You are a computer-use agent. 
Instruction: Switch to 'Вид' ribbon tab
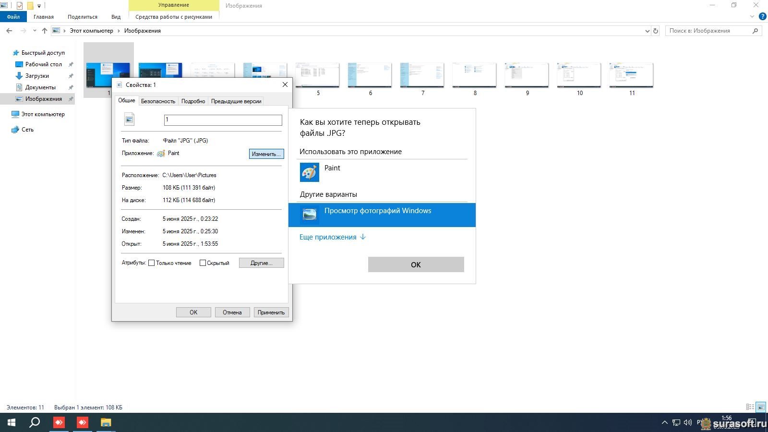(x=116, y=17)
